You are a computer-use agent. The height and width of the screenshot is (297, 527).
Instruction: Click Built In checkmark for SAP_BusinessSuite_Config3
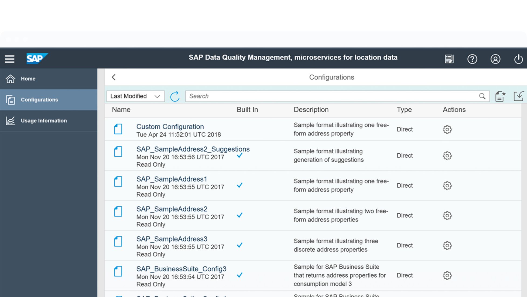(x=239, y=275)
